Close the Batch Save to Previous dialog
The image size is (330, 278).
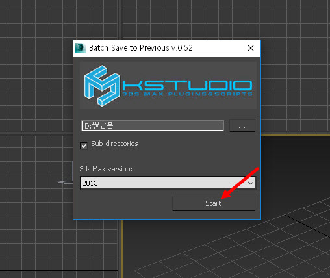click(x=251, y=48)
